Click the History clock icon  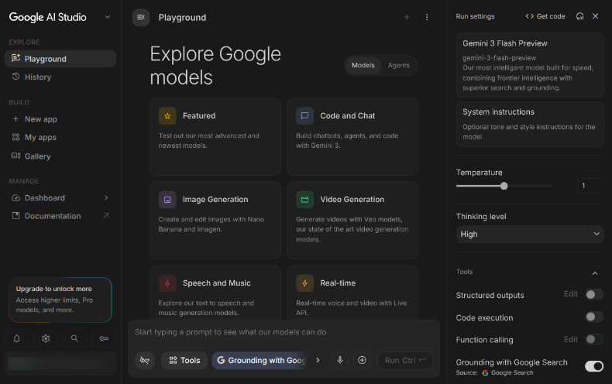16,77
